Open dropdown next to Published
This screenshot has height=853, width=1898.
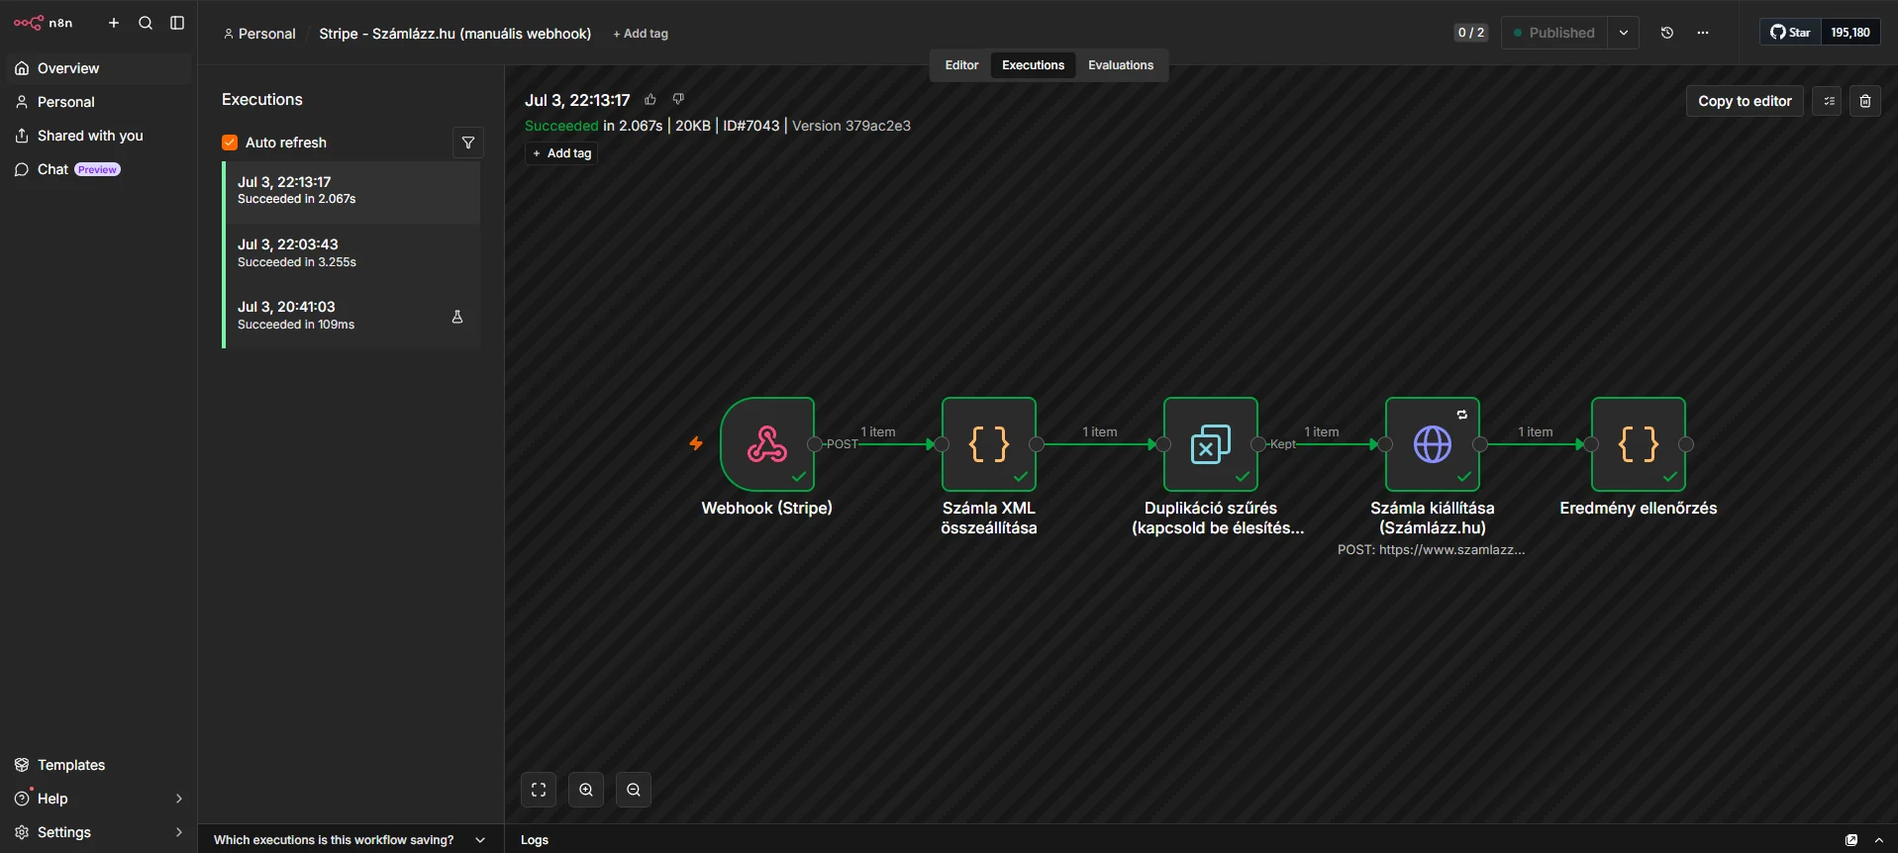pyautogui.click(x=1624, y=33)
